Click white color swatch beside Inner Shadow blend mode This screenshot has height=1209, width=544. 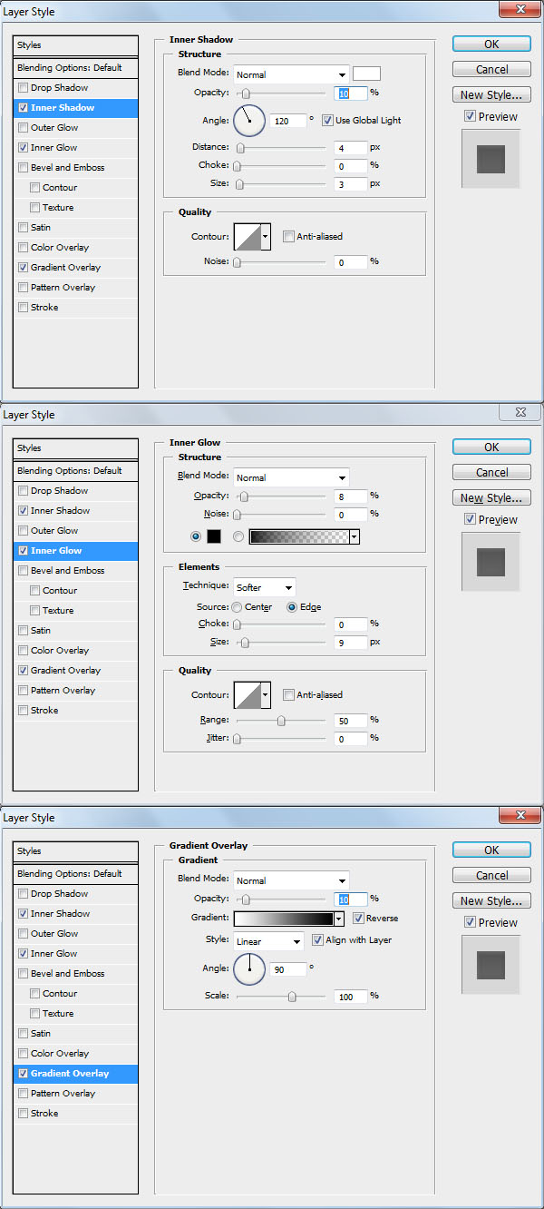[367, 74]
